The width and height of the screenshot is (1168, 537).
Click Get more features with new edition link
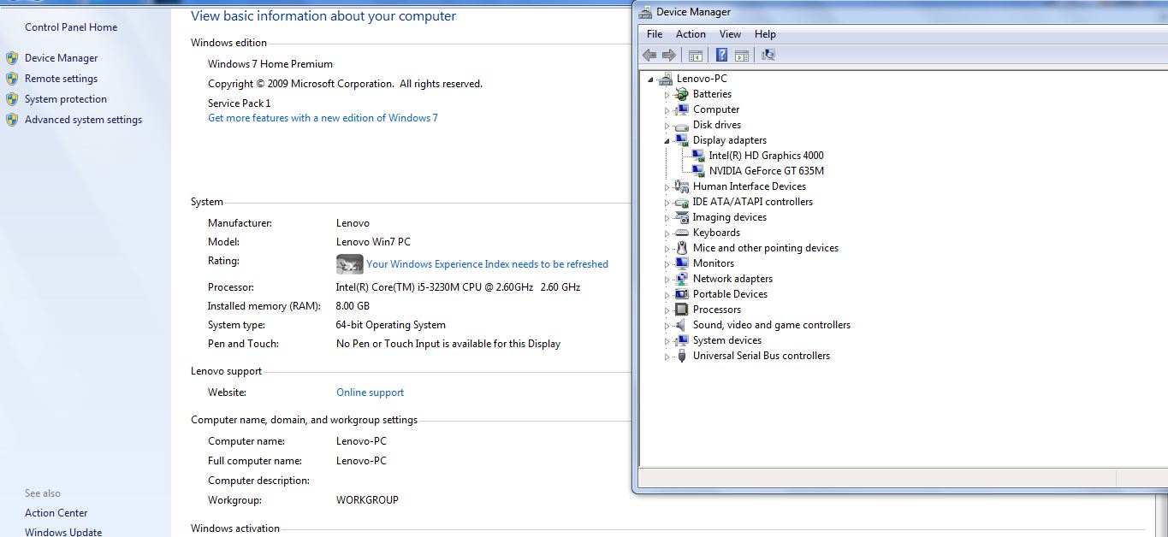click(x=323, y=118)
